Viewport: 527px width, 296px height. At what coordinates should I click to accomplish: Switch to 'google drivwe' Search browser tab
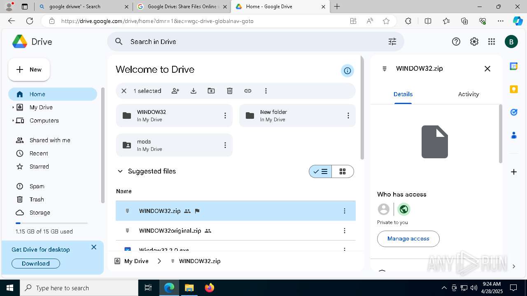click(x=83, y=7)
